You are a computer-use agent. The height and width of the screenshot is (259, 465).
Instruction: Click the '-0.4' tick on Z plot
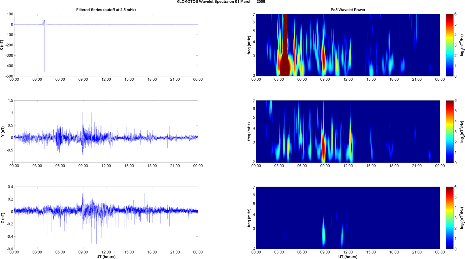point(9,236)
